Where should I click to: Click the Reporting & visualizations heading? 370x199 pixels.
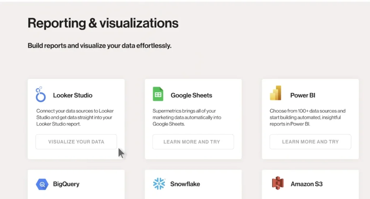click(x=103, y=23)
